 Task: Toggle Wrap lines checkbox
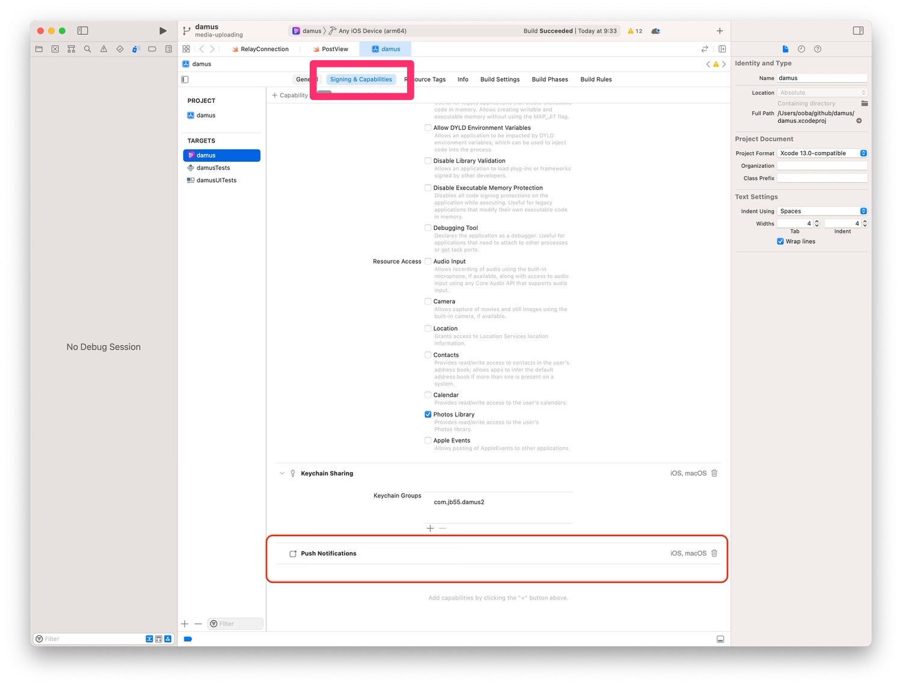[x=781, y=242]
